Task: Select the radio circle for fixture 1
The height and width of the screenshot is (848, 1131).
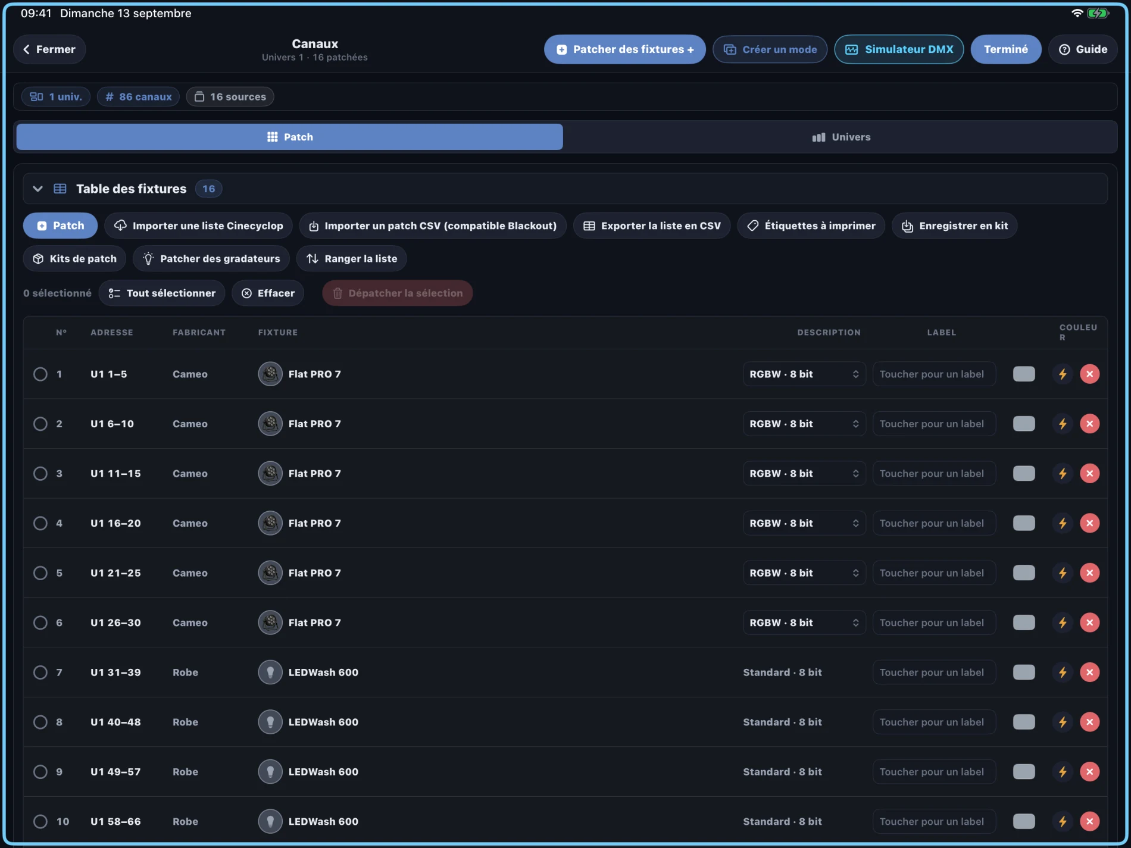Action: coord(40,374)
